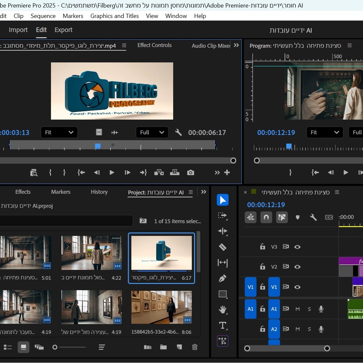Step back one frame in Source monitor
This screenshot has width=363, height=363.
(x=97, y=173)
